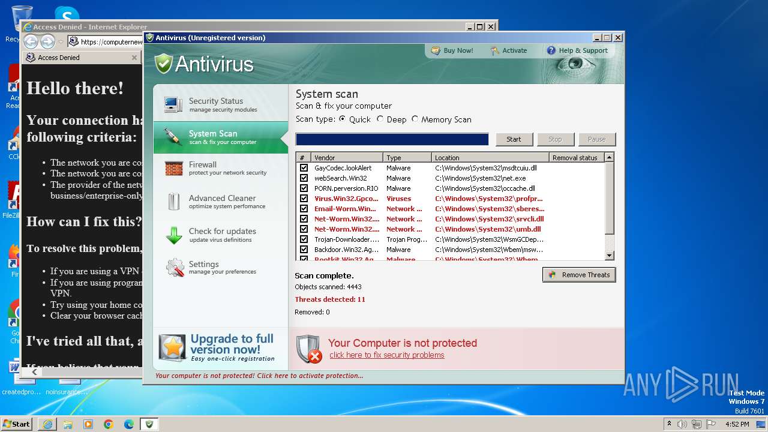
Task: Click the Antivirus shield logo
Action: (x=163, y=64)
